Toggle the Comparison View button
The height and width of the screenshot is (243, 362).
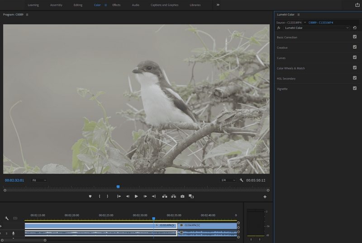(x=191, y=196)
